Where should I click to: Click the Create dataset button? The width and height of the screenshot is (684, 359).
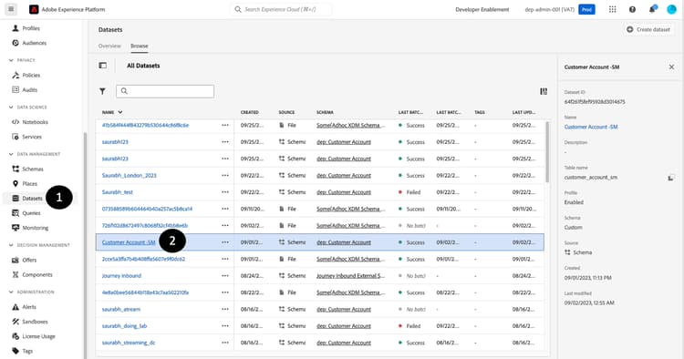click(x=648, y=30)
